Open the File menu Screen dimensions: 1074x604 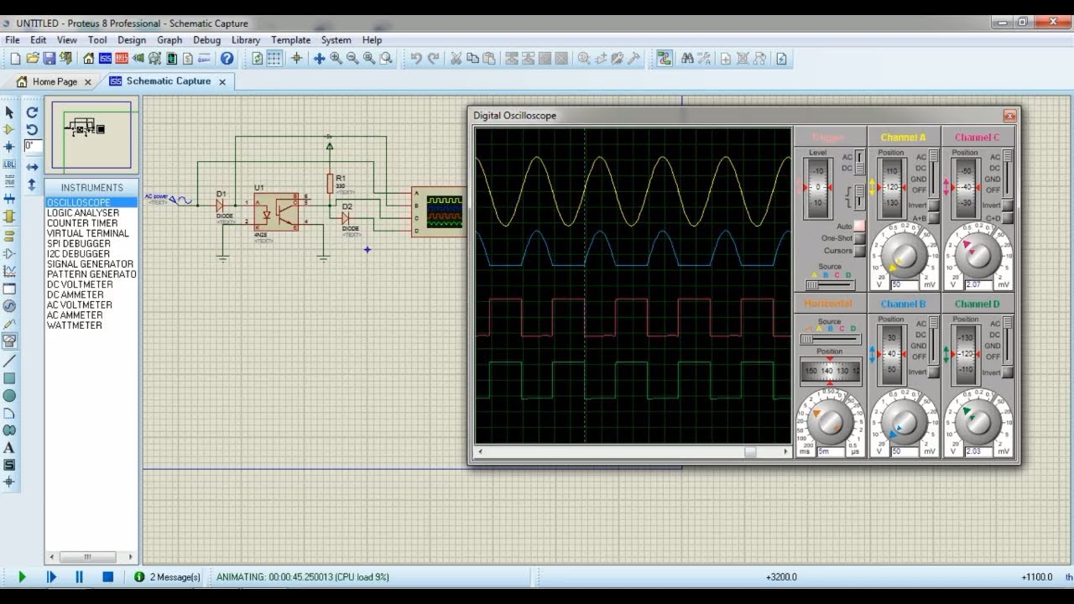pos(12,39)
